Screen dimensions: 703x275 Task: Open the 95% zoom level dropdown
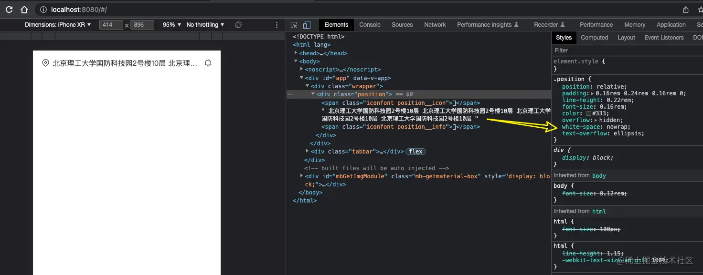(172, 25)
